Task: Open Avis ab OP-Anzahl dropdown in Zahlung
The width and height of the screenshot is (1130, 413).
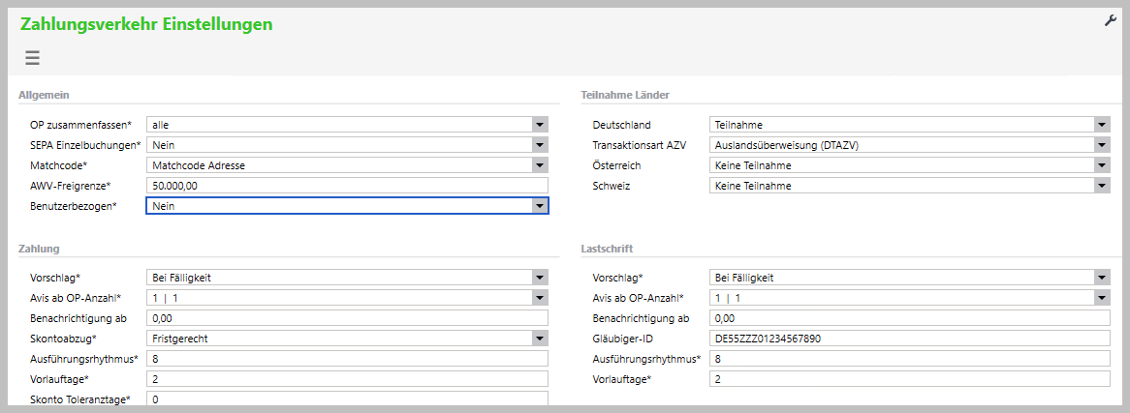Action: [x=540, y=298]
